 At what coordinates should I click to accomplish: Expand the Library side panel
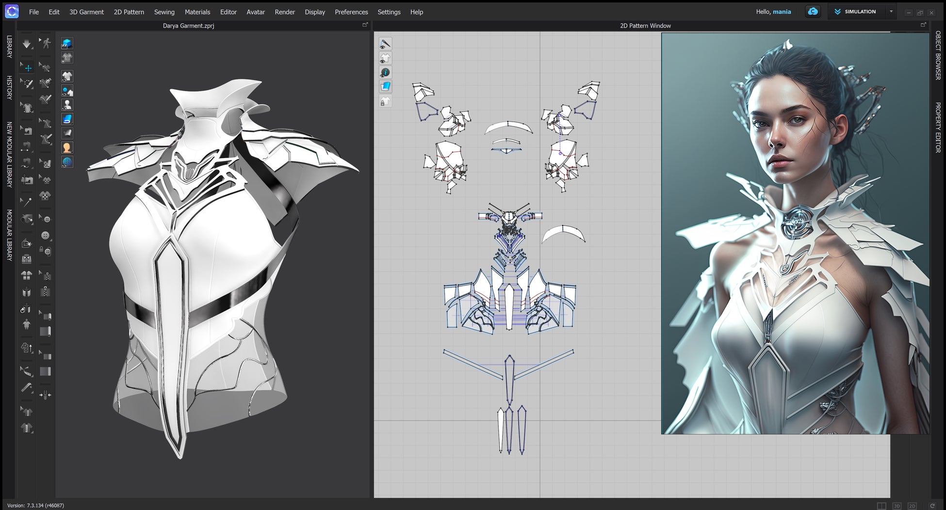pos(9,47)
